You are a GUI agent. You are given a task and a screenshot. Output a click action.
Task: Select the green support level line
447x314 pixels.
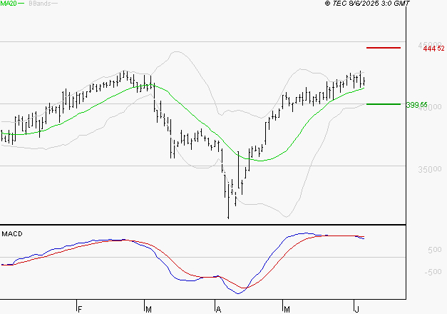[x=384, y=104]
